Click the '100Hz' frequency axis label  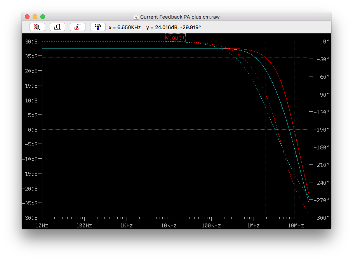pos(84,225)
